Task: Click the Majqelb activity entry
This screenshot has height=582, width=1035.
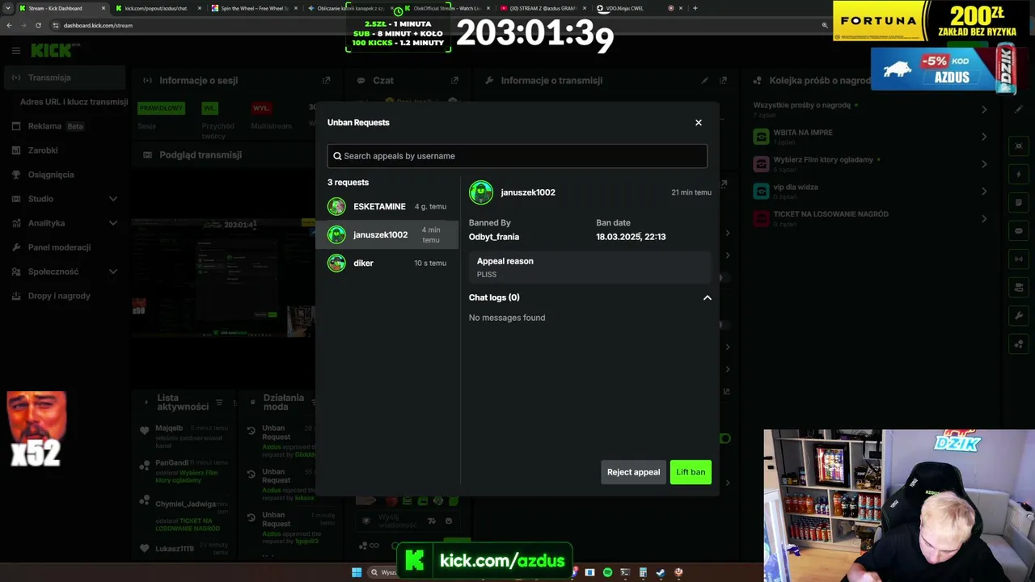Action: (186, 436)
